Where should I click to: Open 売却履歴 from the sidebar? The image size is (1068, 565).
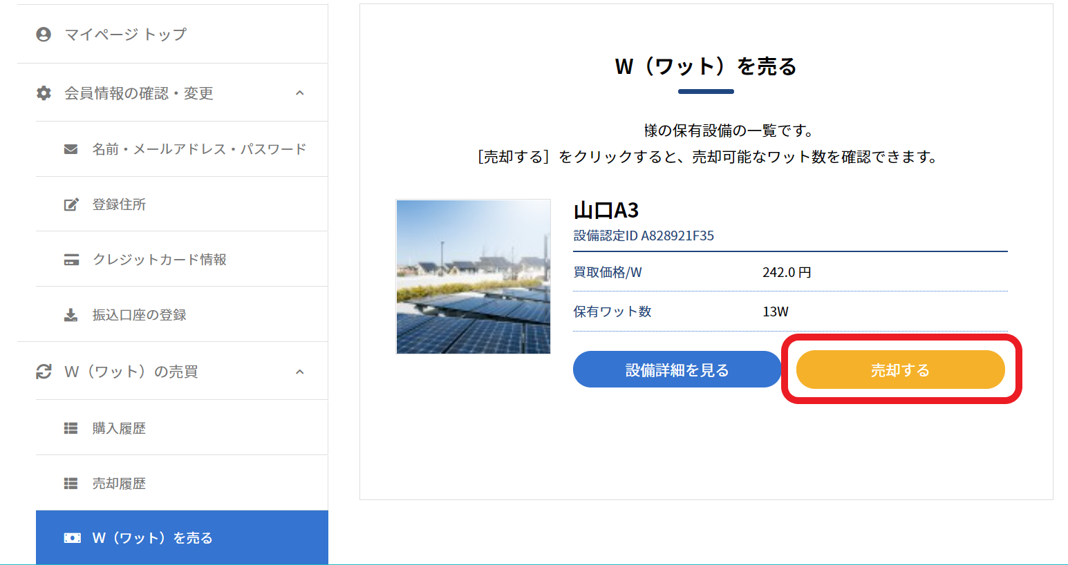point(119,483)
